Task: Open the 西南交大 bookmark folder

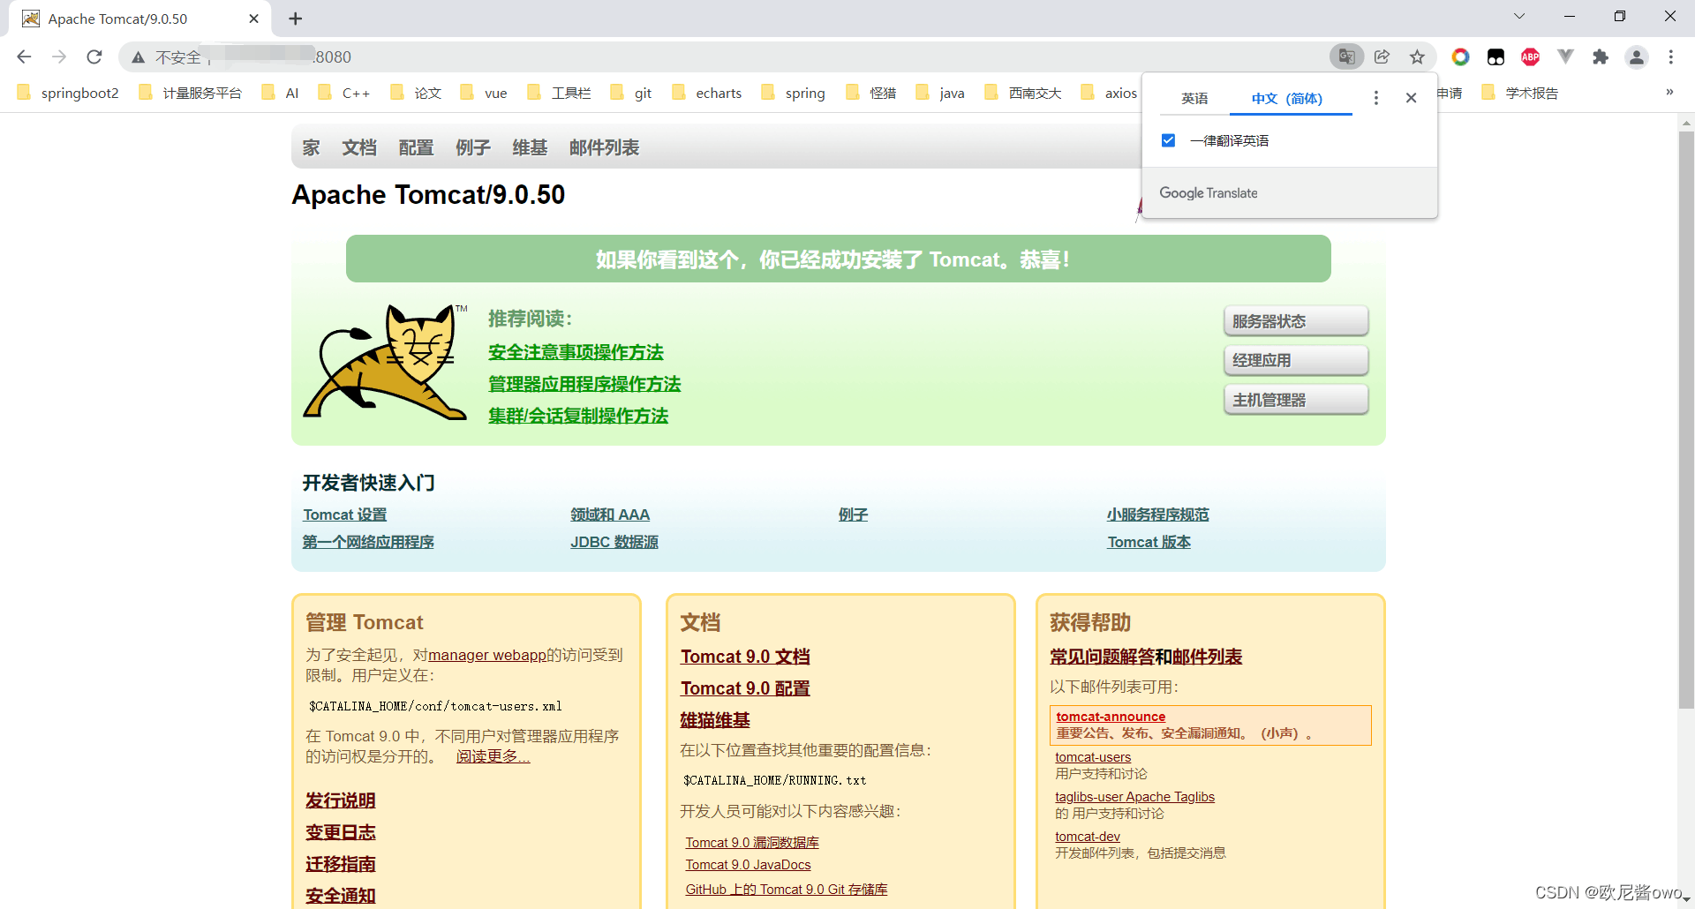Action: point(1023,93)
